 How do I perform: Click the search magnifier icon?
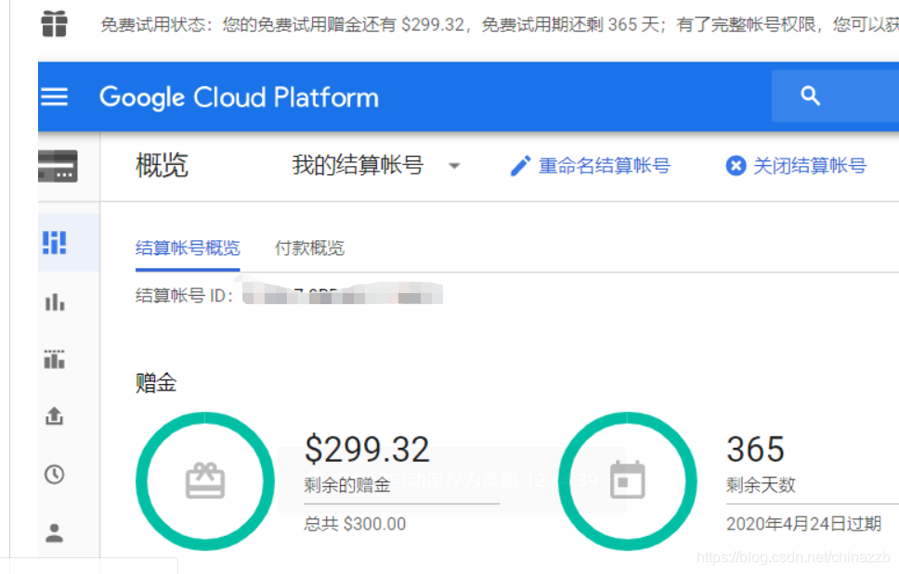pos(810,96)
